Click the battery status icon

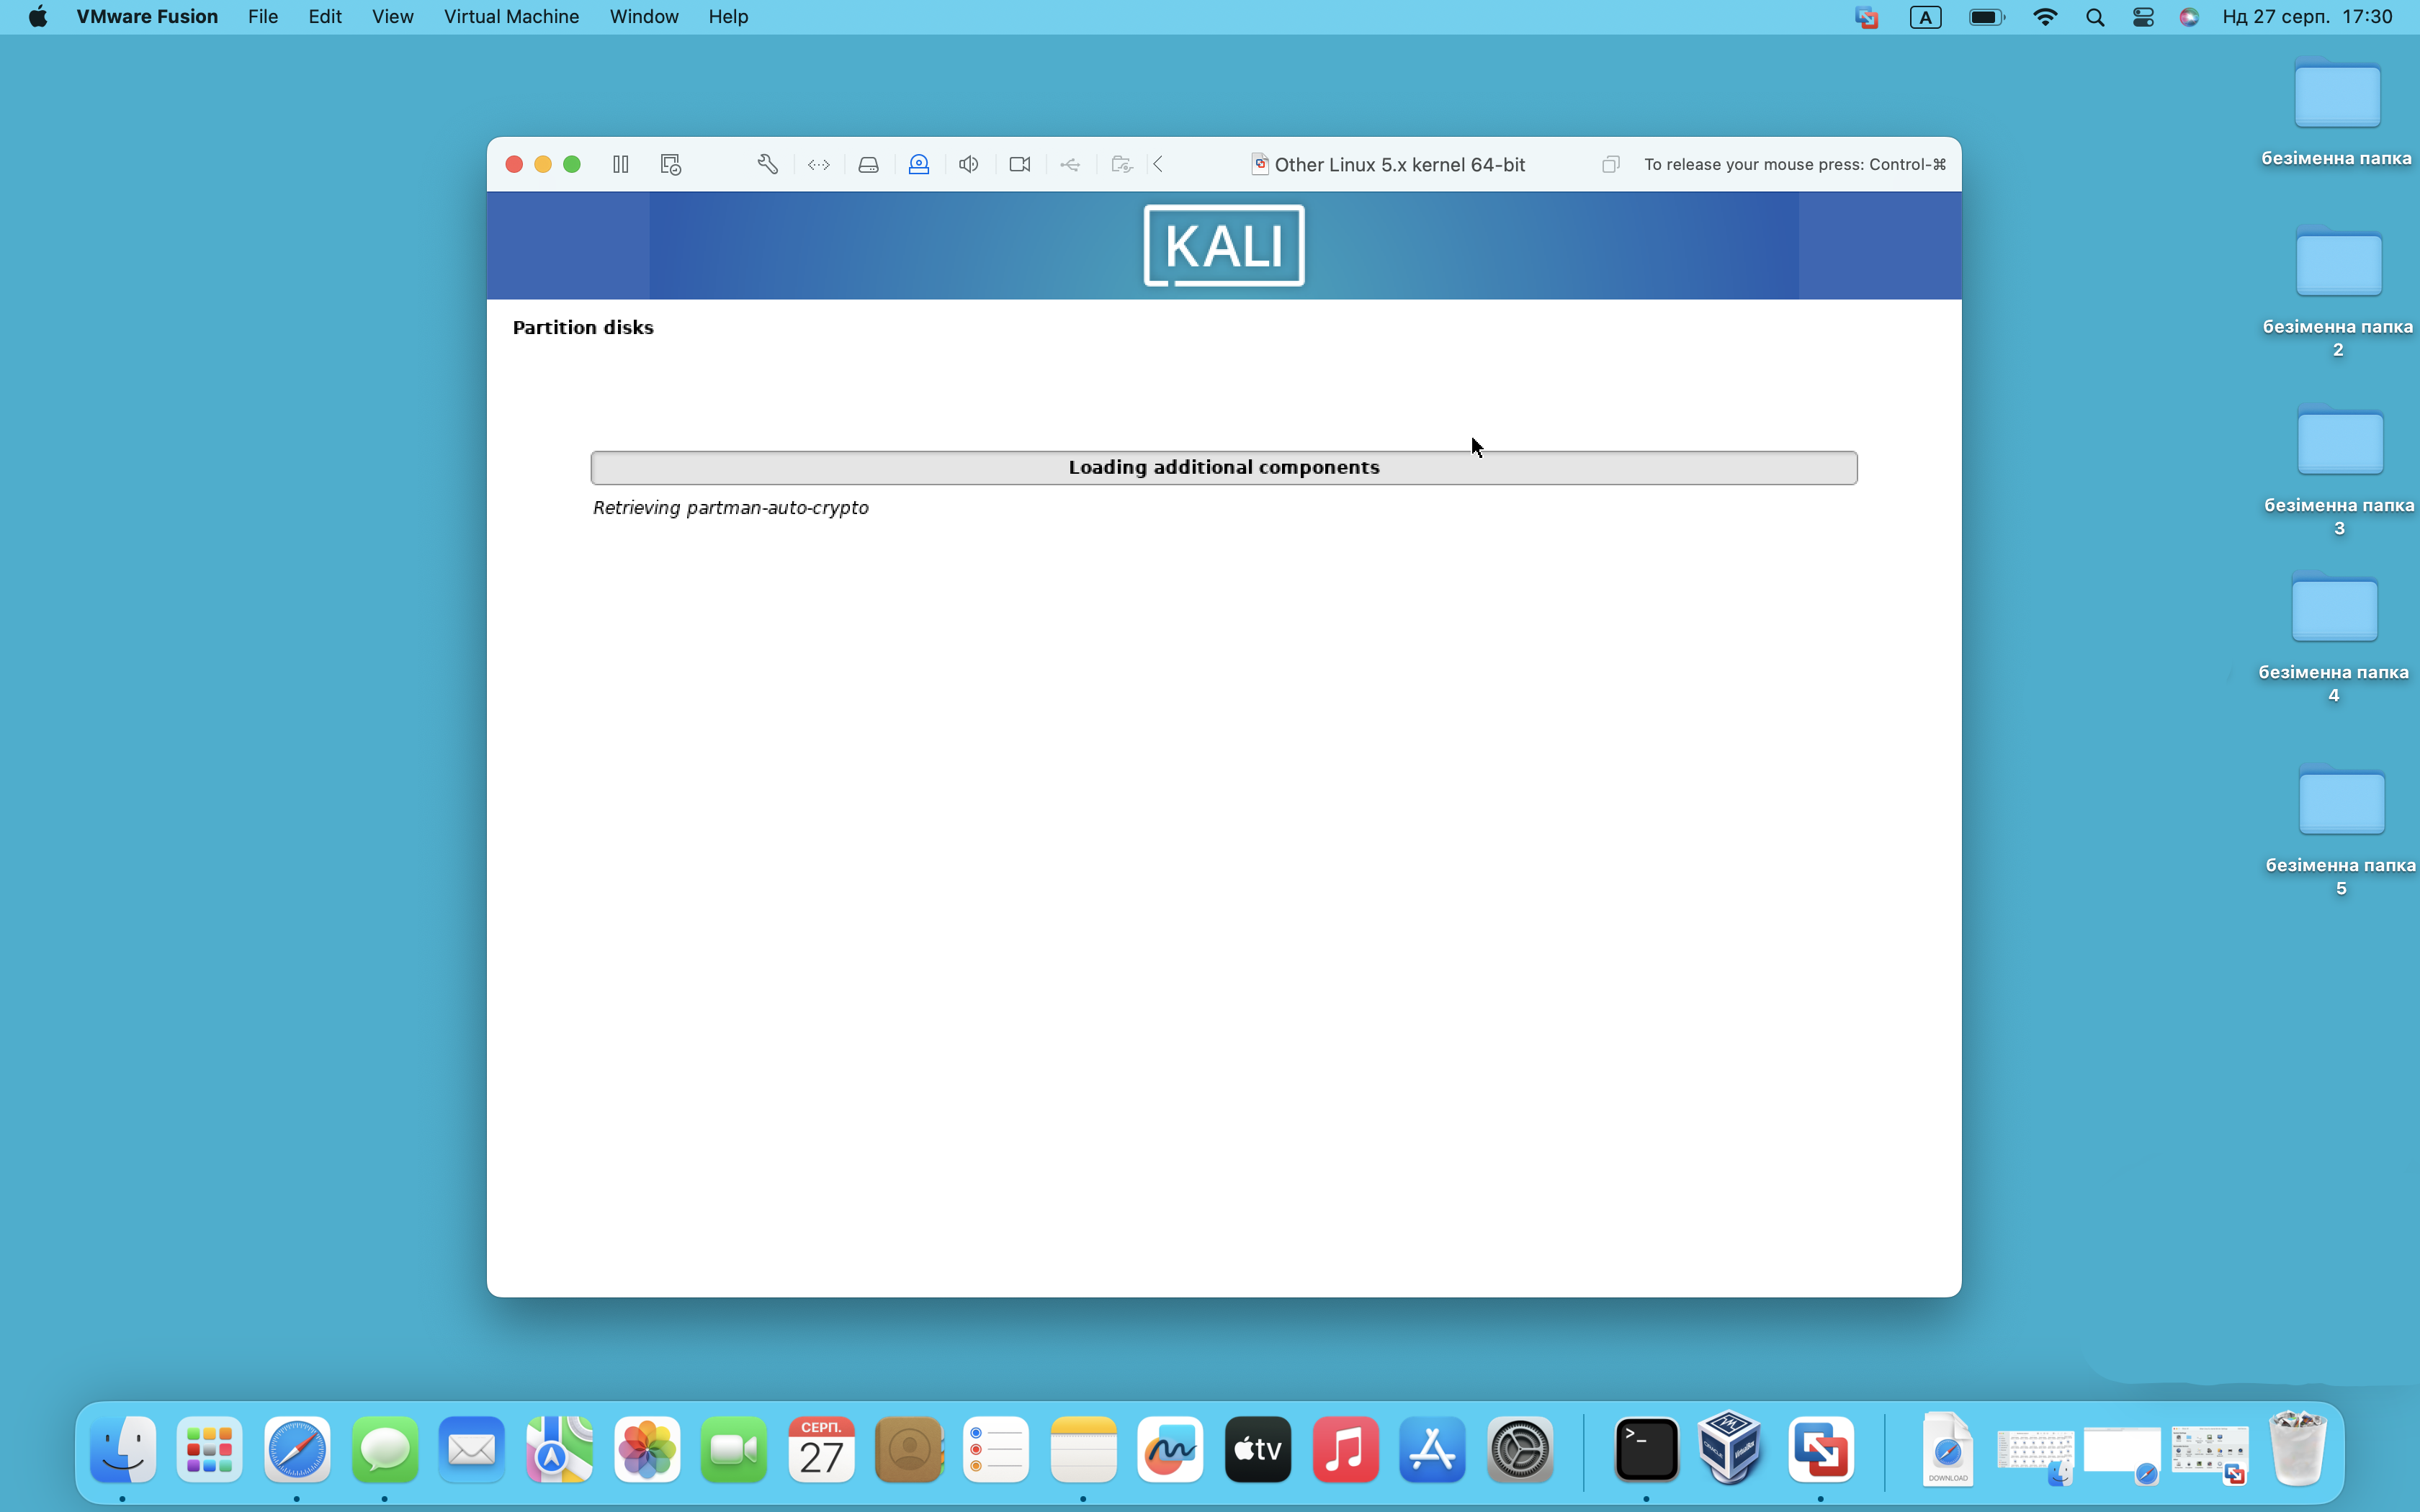1986,17
